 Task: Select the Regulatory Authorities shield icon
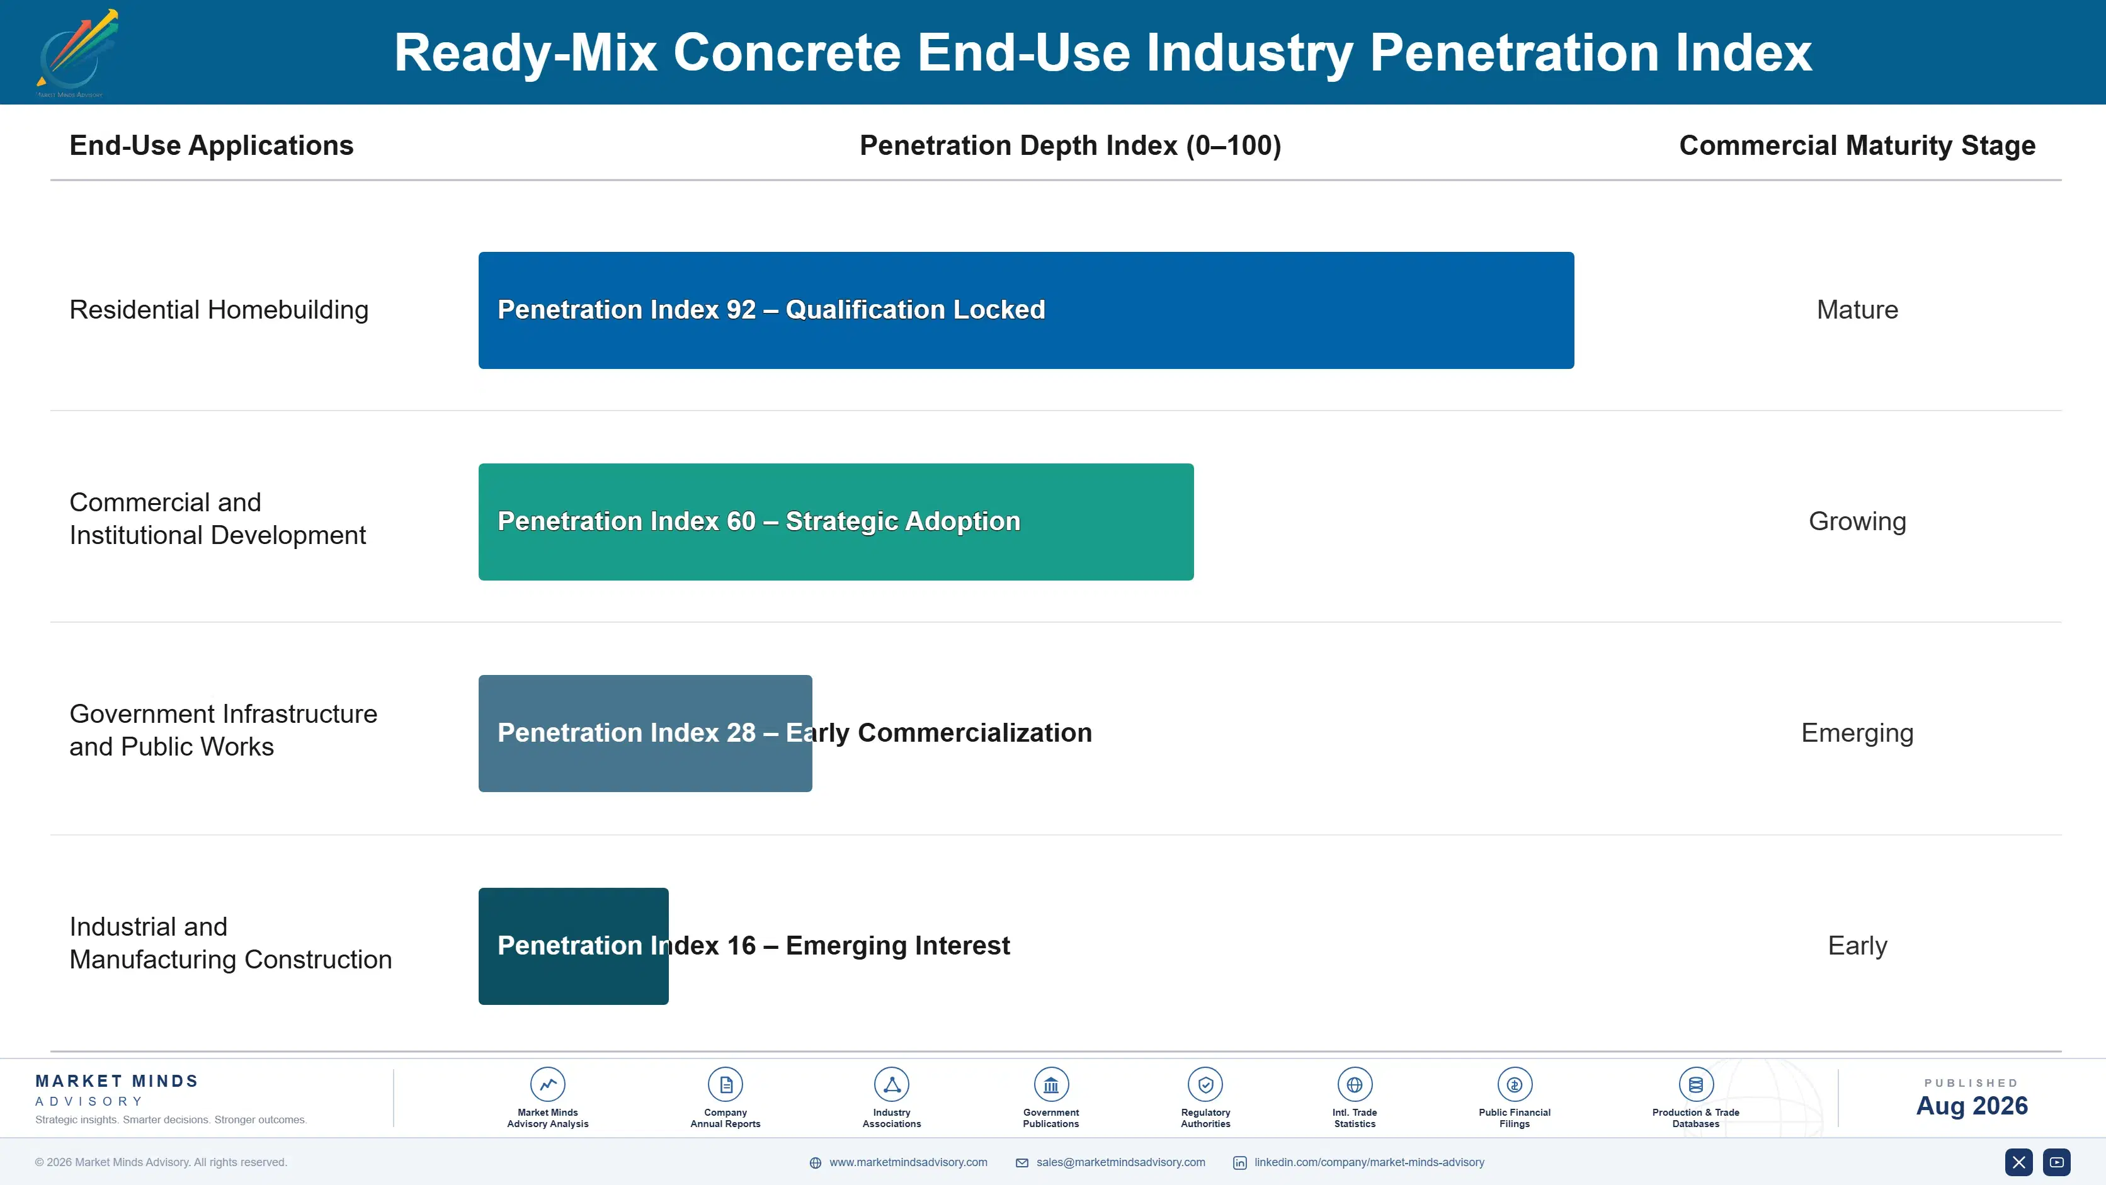point(1205,1084)
